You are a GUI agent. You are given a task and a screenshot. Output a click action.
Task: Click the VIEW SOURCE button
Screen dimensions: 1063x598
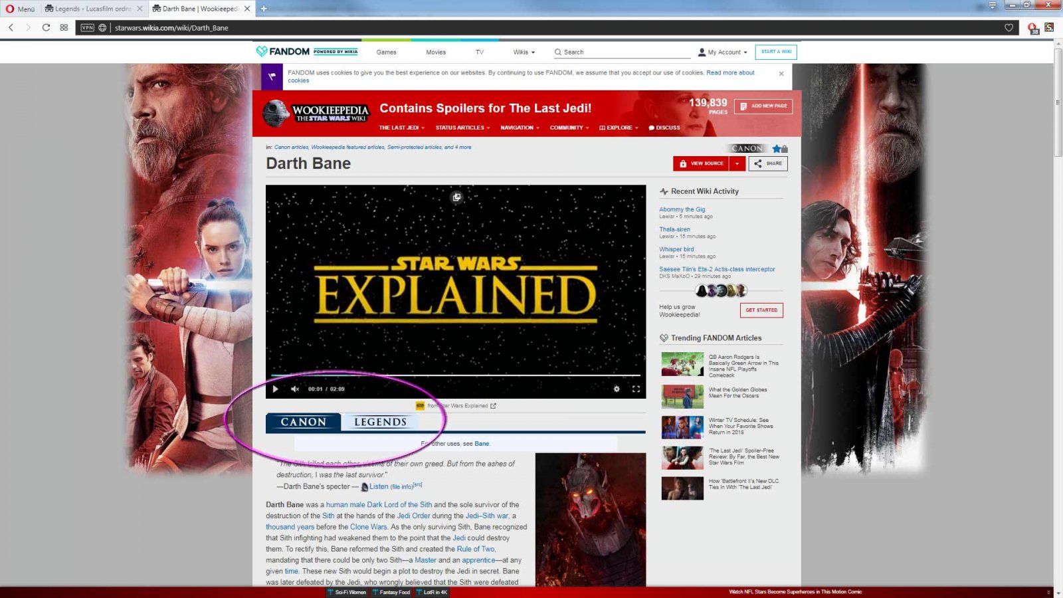[701, 163]
